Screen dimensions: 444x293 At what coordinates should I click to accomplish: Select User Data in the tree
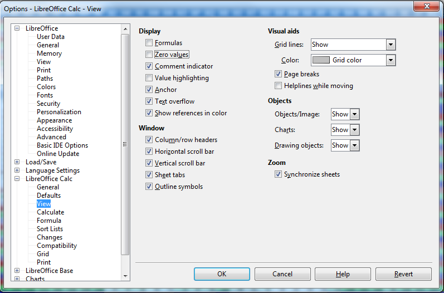50,37
